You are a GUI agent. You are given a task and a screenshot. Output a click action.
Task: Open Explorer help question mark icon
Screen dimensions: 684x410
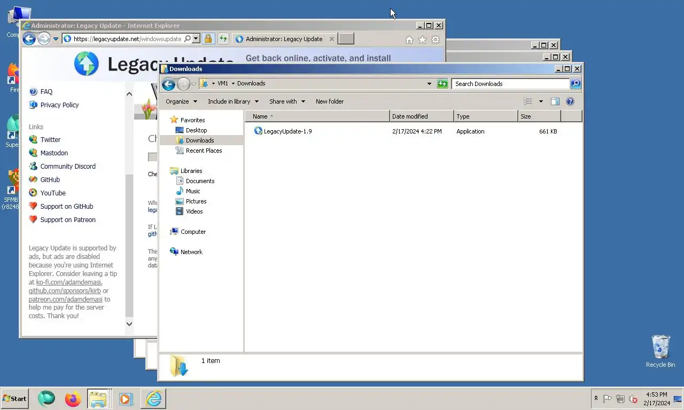click(x=570, y=101)
